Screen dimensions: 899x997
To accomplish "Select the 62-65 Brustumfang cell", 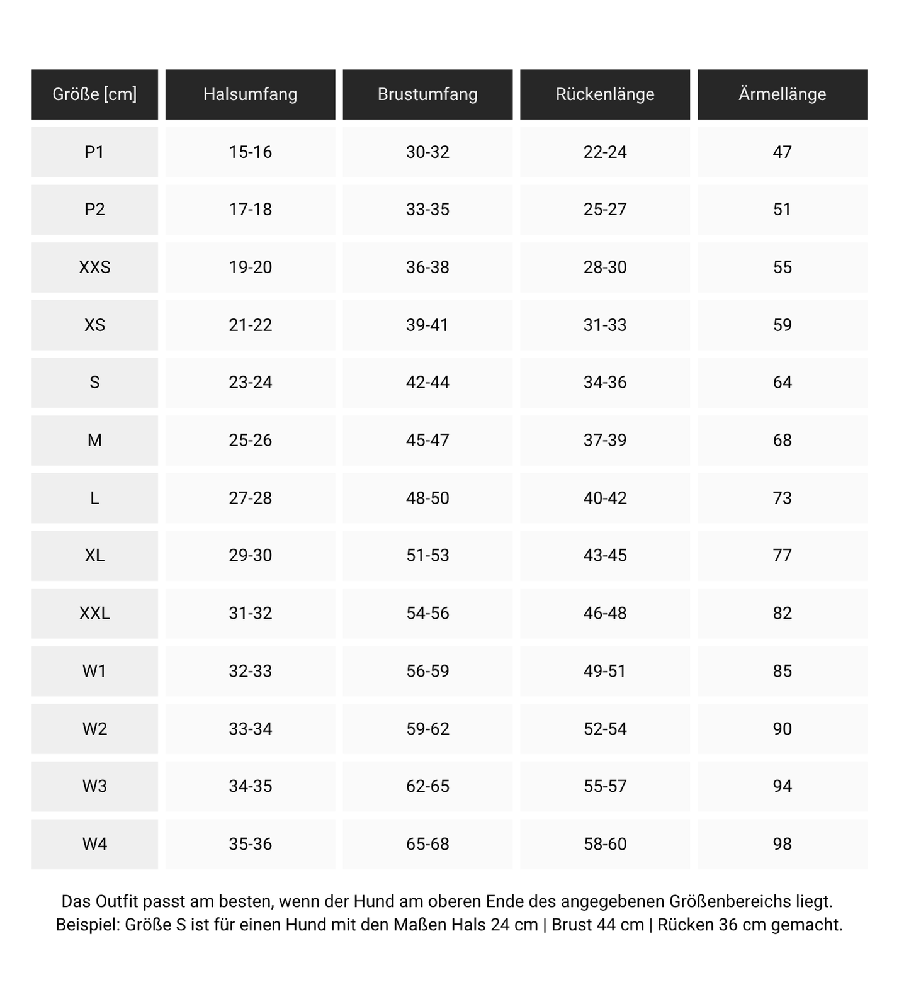I will (x=427, y=786).
